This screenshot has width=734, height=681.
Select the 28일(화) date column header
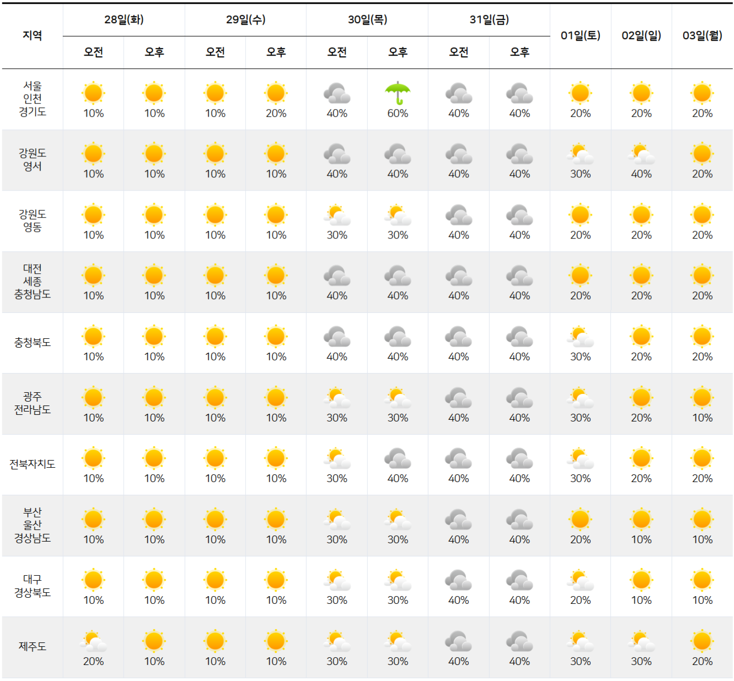click(x=124, y=20)
